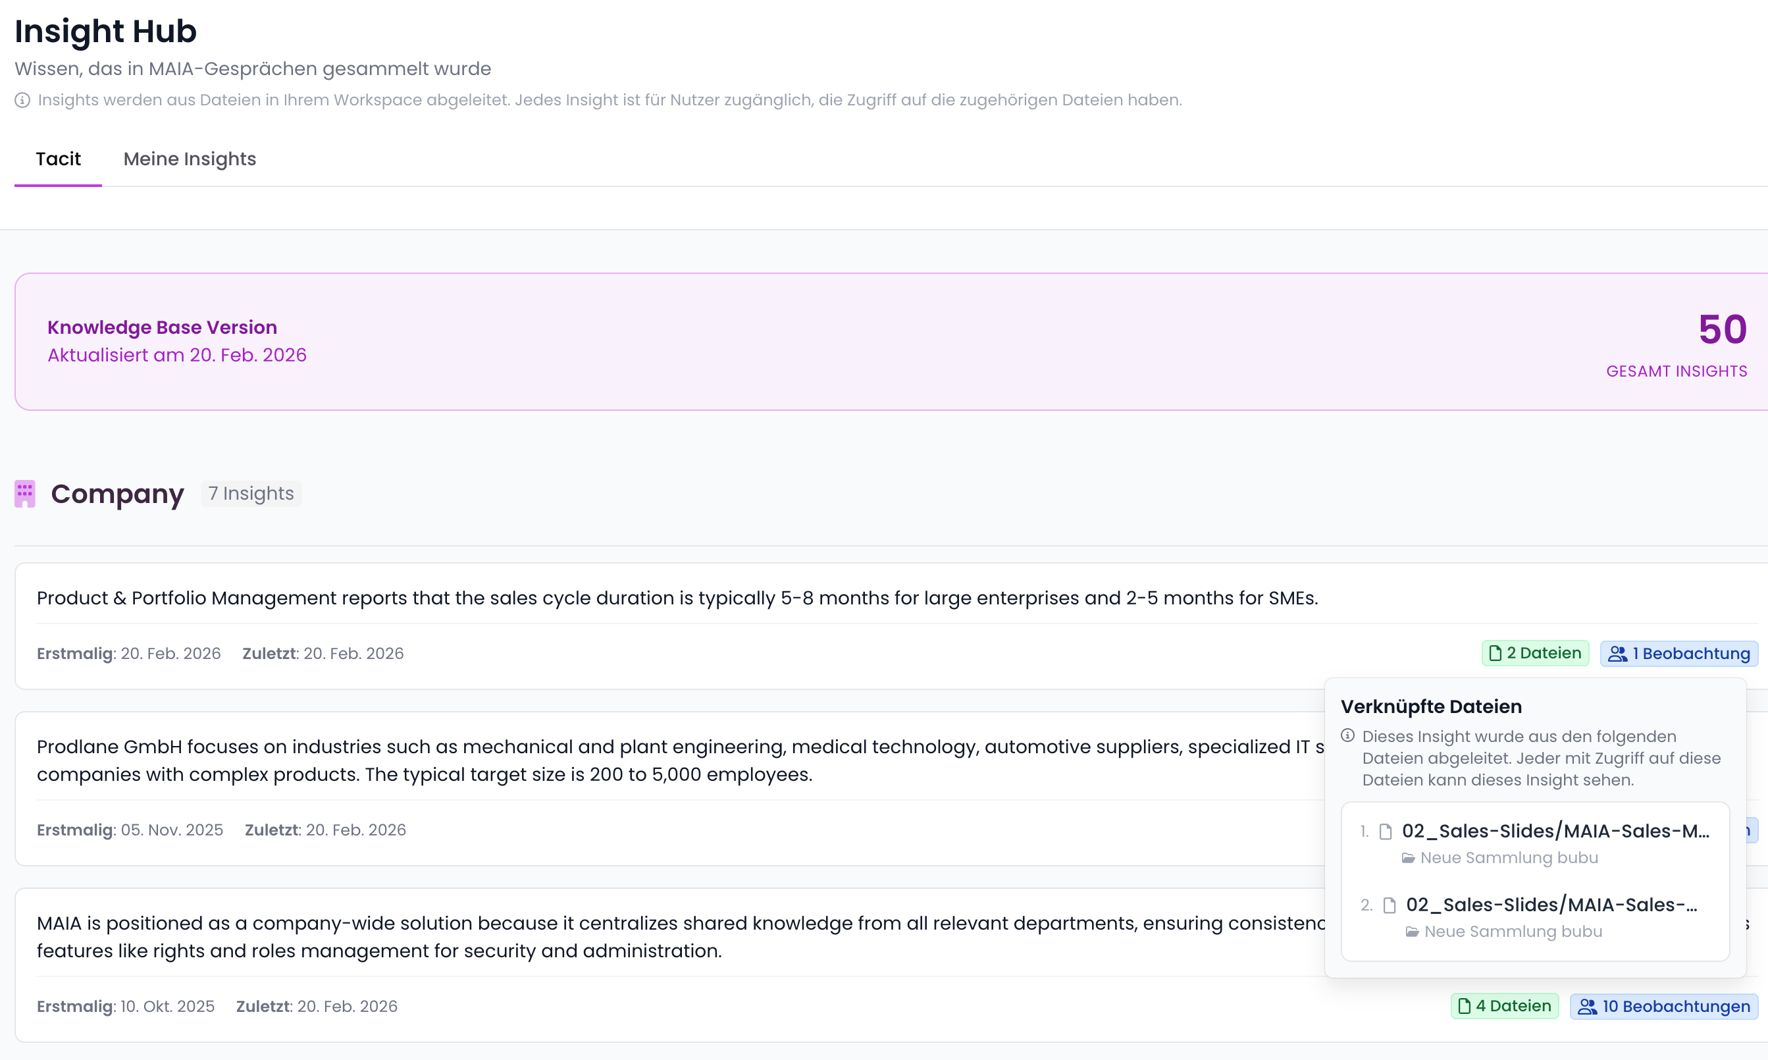Click the folder icon under first linked file

click(x=1408, y=858)
